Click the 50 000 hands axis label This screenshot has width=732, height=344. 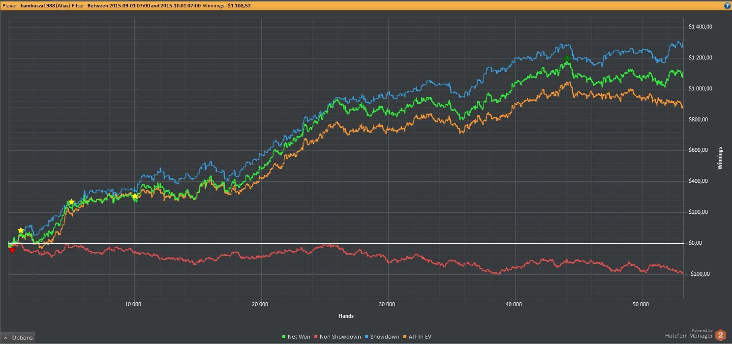[640, 305]
